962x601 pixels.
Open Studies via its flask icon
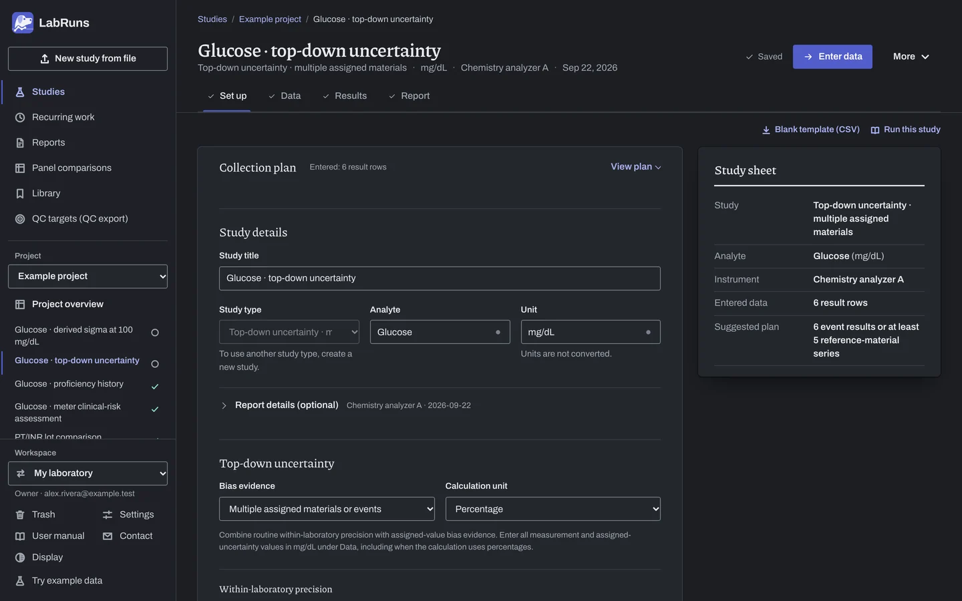pos(20,92)
